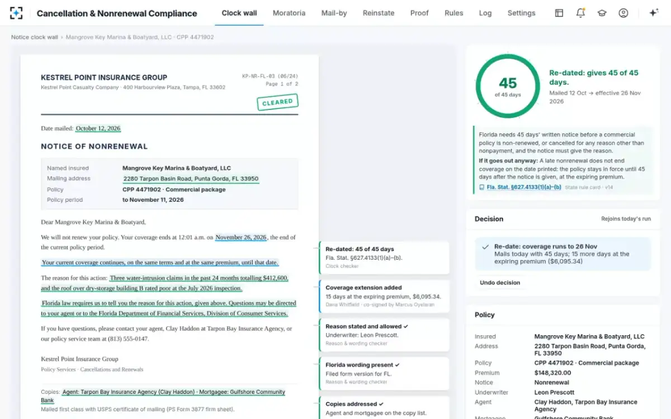Open the Re-dated: 45 of 45 days annotation card

[384, 258]
